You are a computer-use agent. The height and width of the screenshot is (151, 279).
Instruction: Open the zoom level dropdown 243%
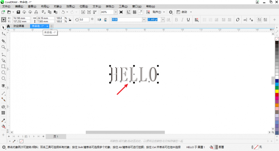(x=116, y=12)
